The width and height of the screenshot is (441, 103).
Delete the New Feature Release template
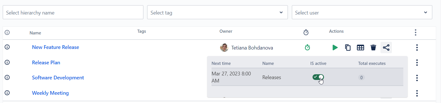point(373,48)
